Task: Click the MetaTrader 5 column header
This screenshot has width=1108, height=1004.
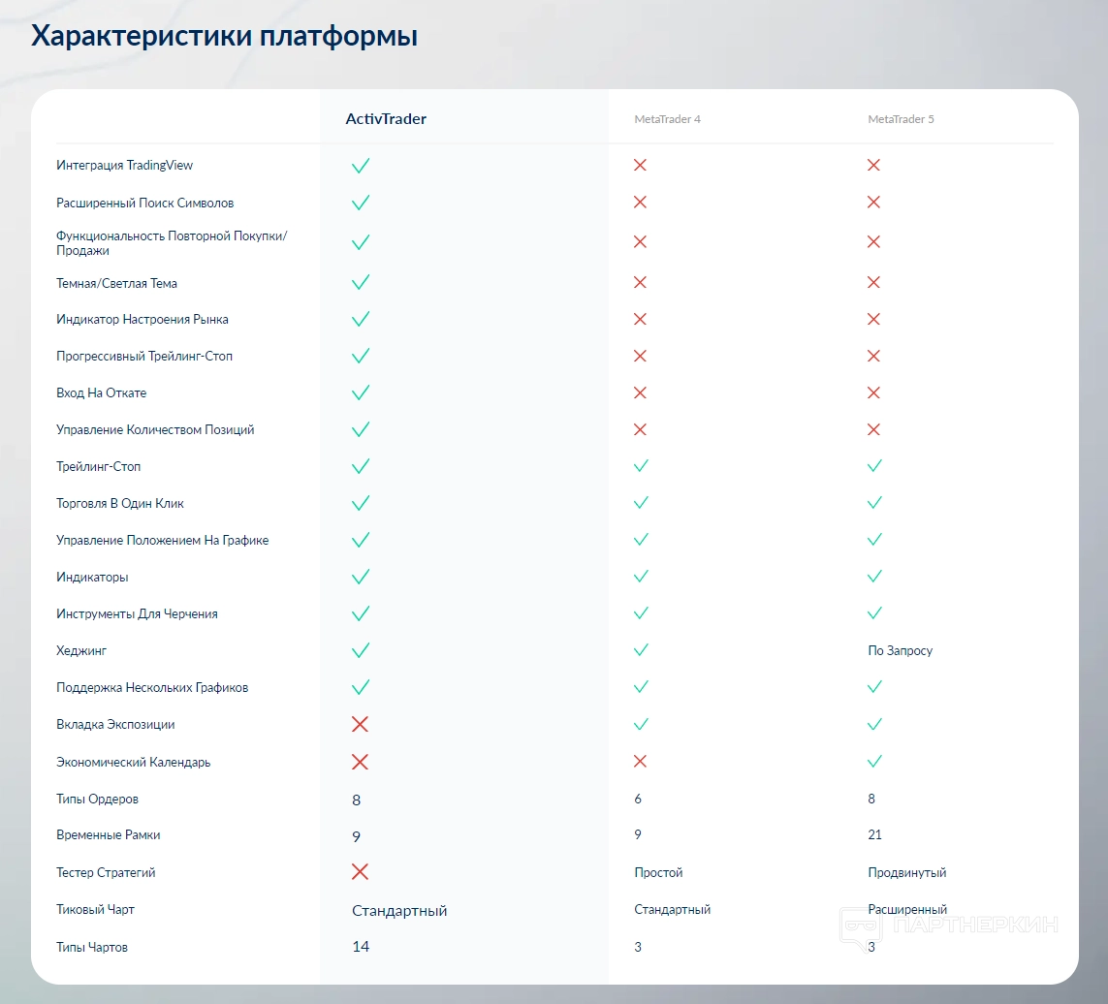Action: pyautogui.click(x=901, y=119)
